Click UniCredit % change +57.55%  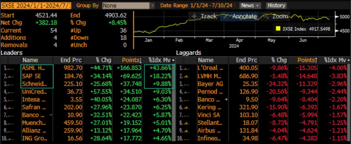pos(101,92)
